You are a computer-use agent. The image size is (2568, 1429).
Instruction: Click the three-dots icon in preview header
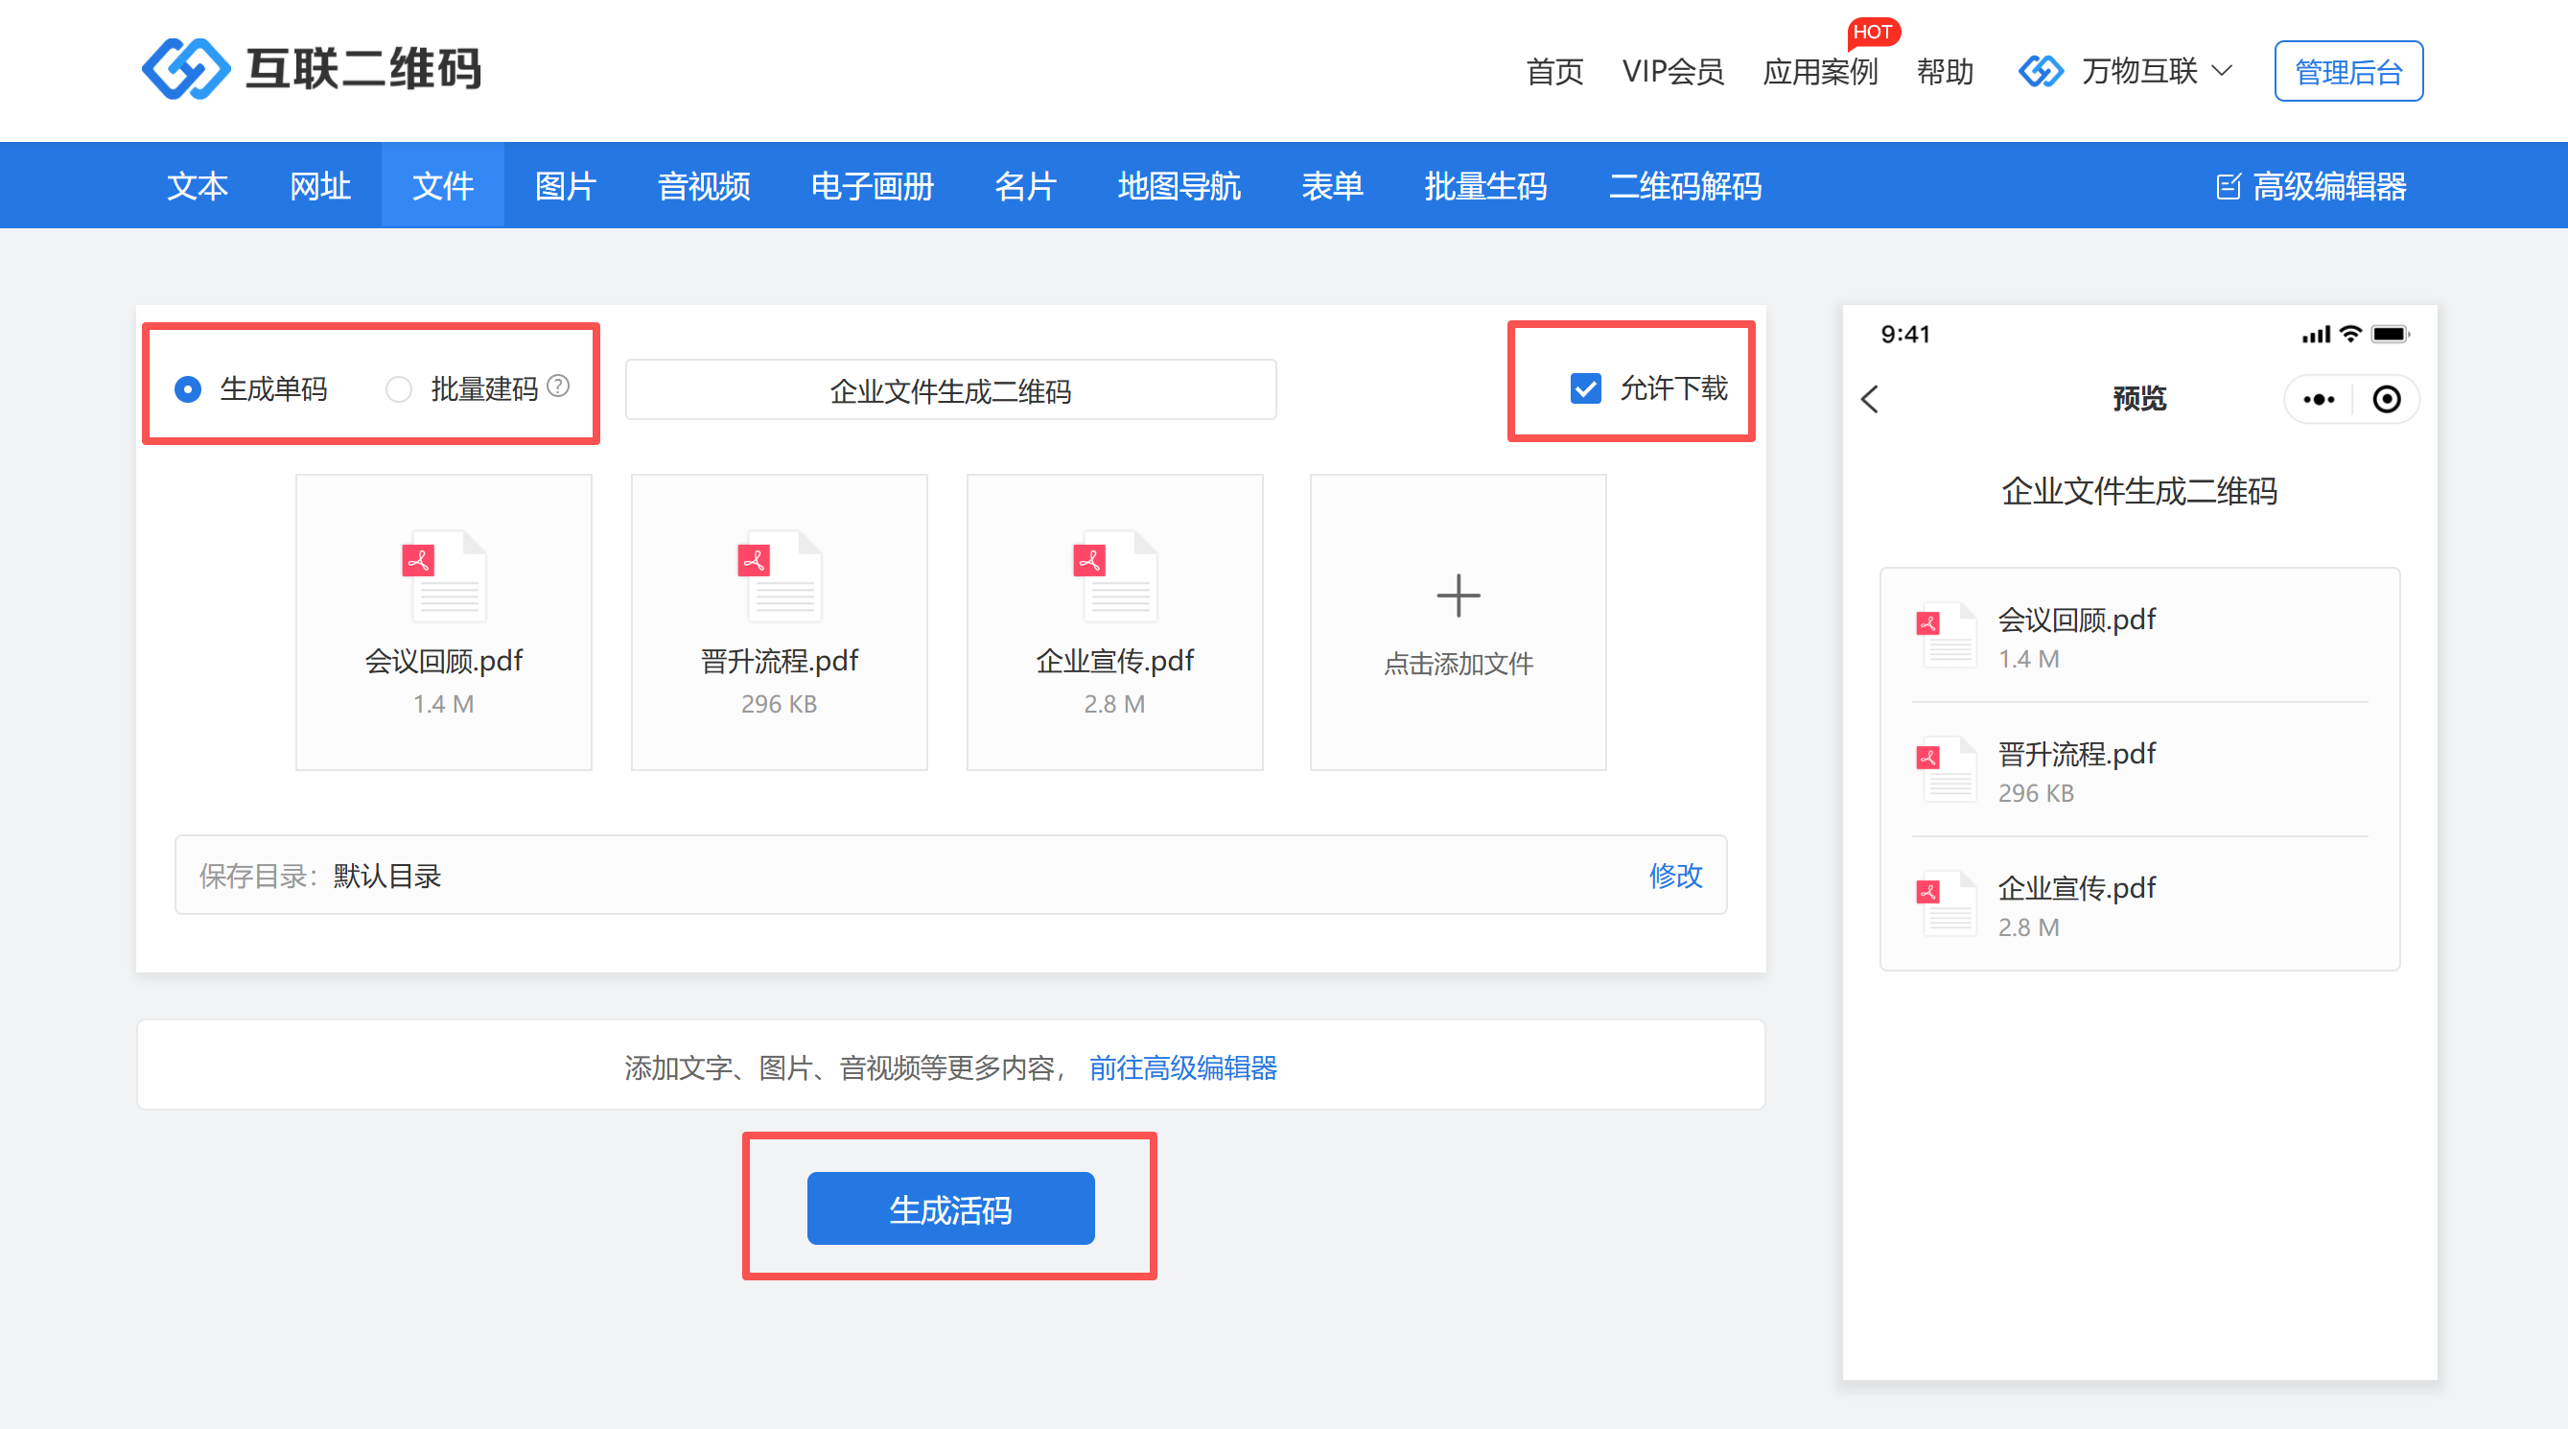tap(2318, 399)
